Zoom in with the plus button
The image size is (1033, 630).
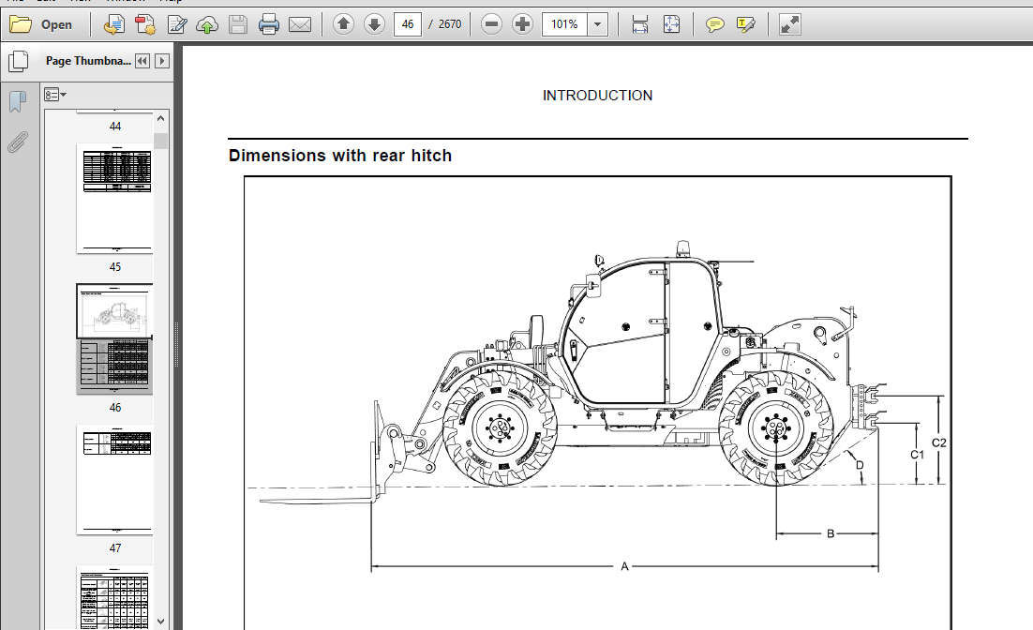coord(522,24)
